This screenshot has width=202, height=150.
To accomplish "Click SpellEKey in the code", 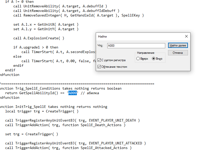I will tap(131, 15).
